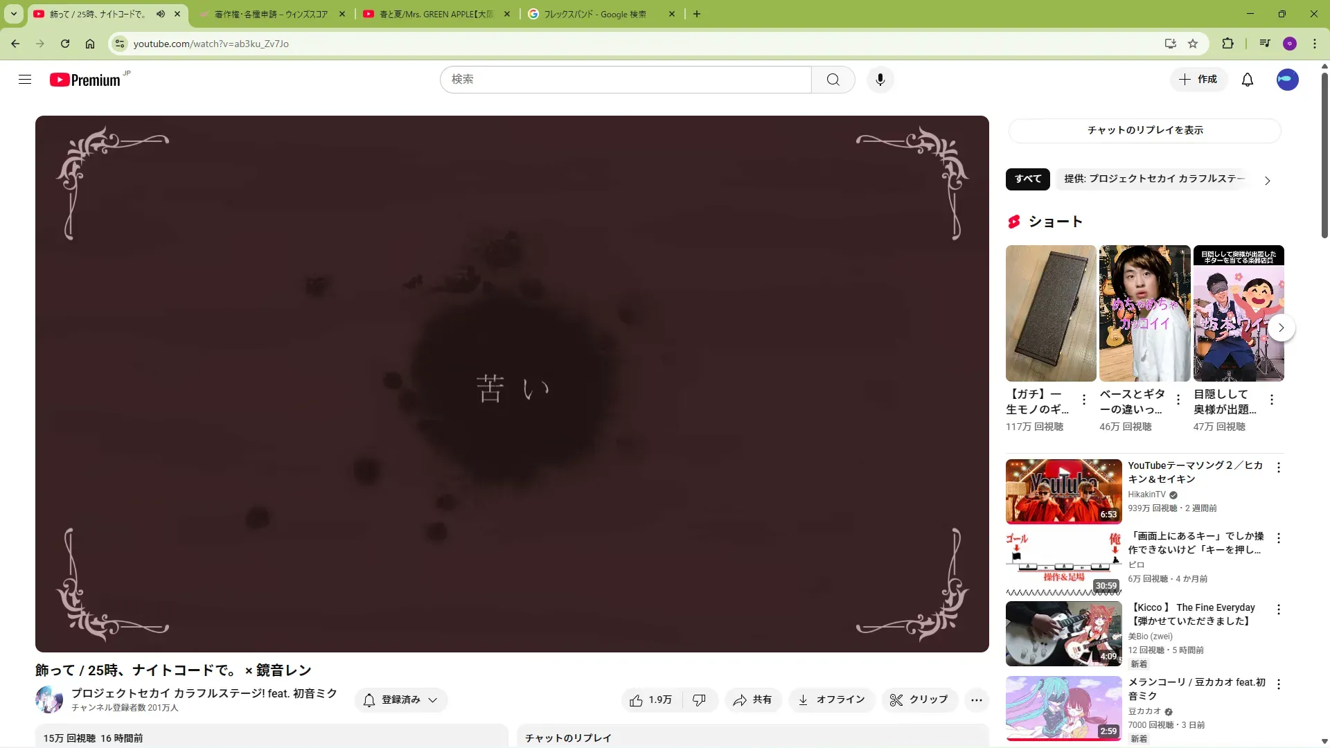Viewport: 1330px width, 748px height.
Task: Share the video via the Share button
Action: point(753,700)
